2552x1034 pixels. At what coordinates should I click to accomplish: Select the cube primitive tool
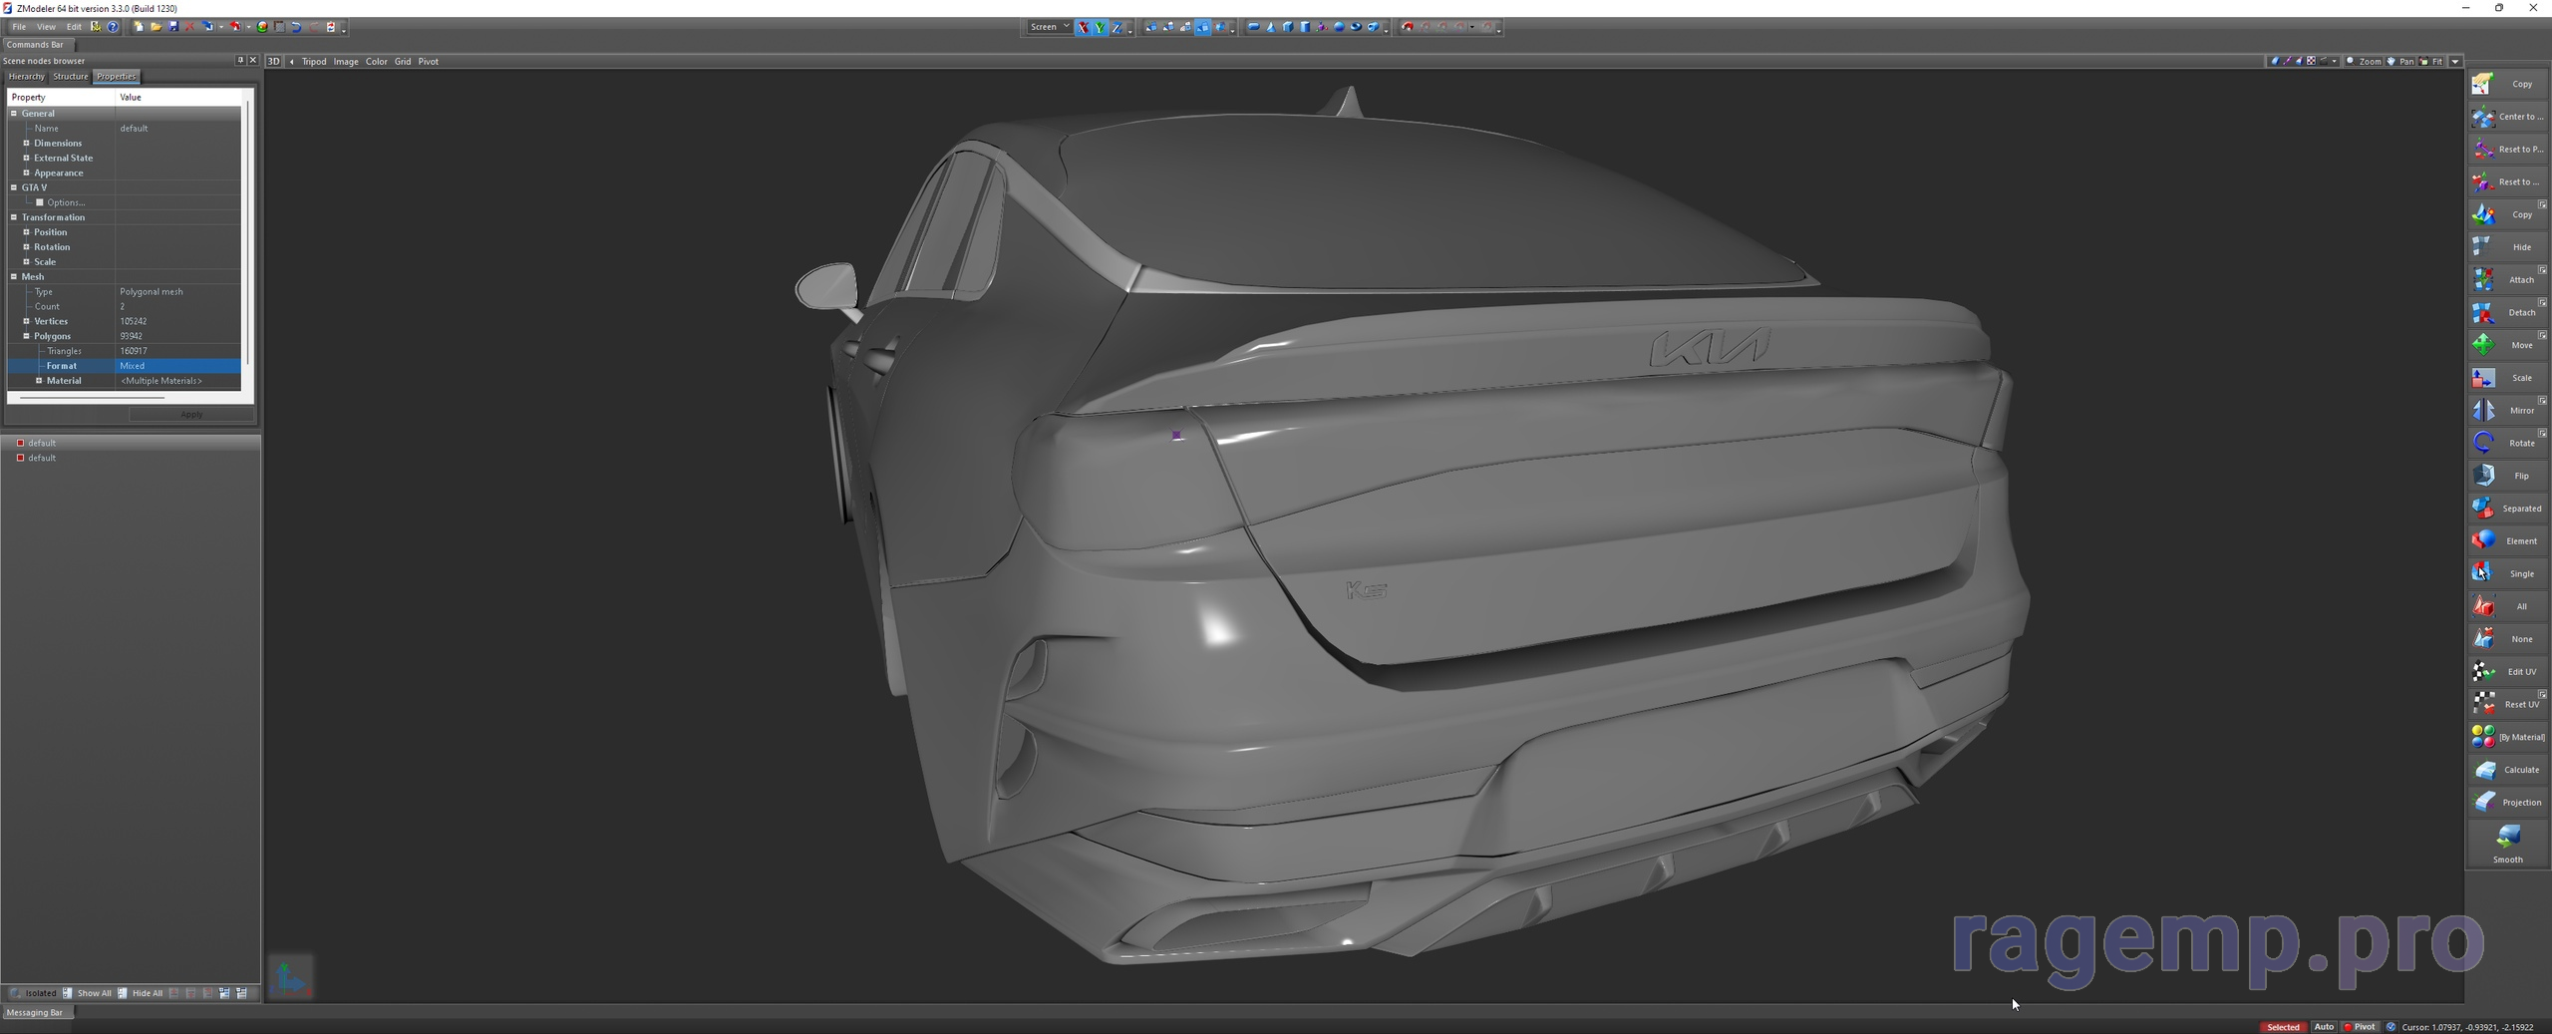tap(1288, 27)
